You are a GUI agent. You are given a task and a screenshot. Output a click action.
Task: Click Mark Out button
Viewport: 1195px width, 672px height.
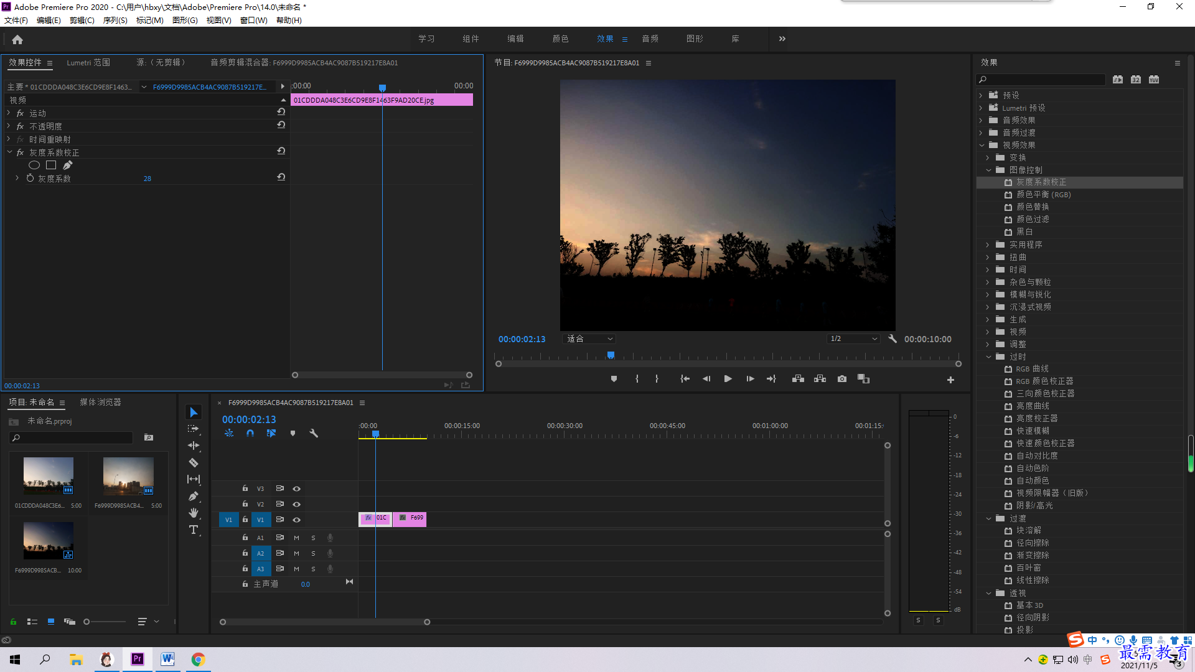pos(657,379)
